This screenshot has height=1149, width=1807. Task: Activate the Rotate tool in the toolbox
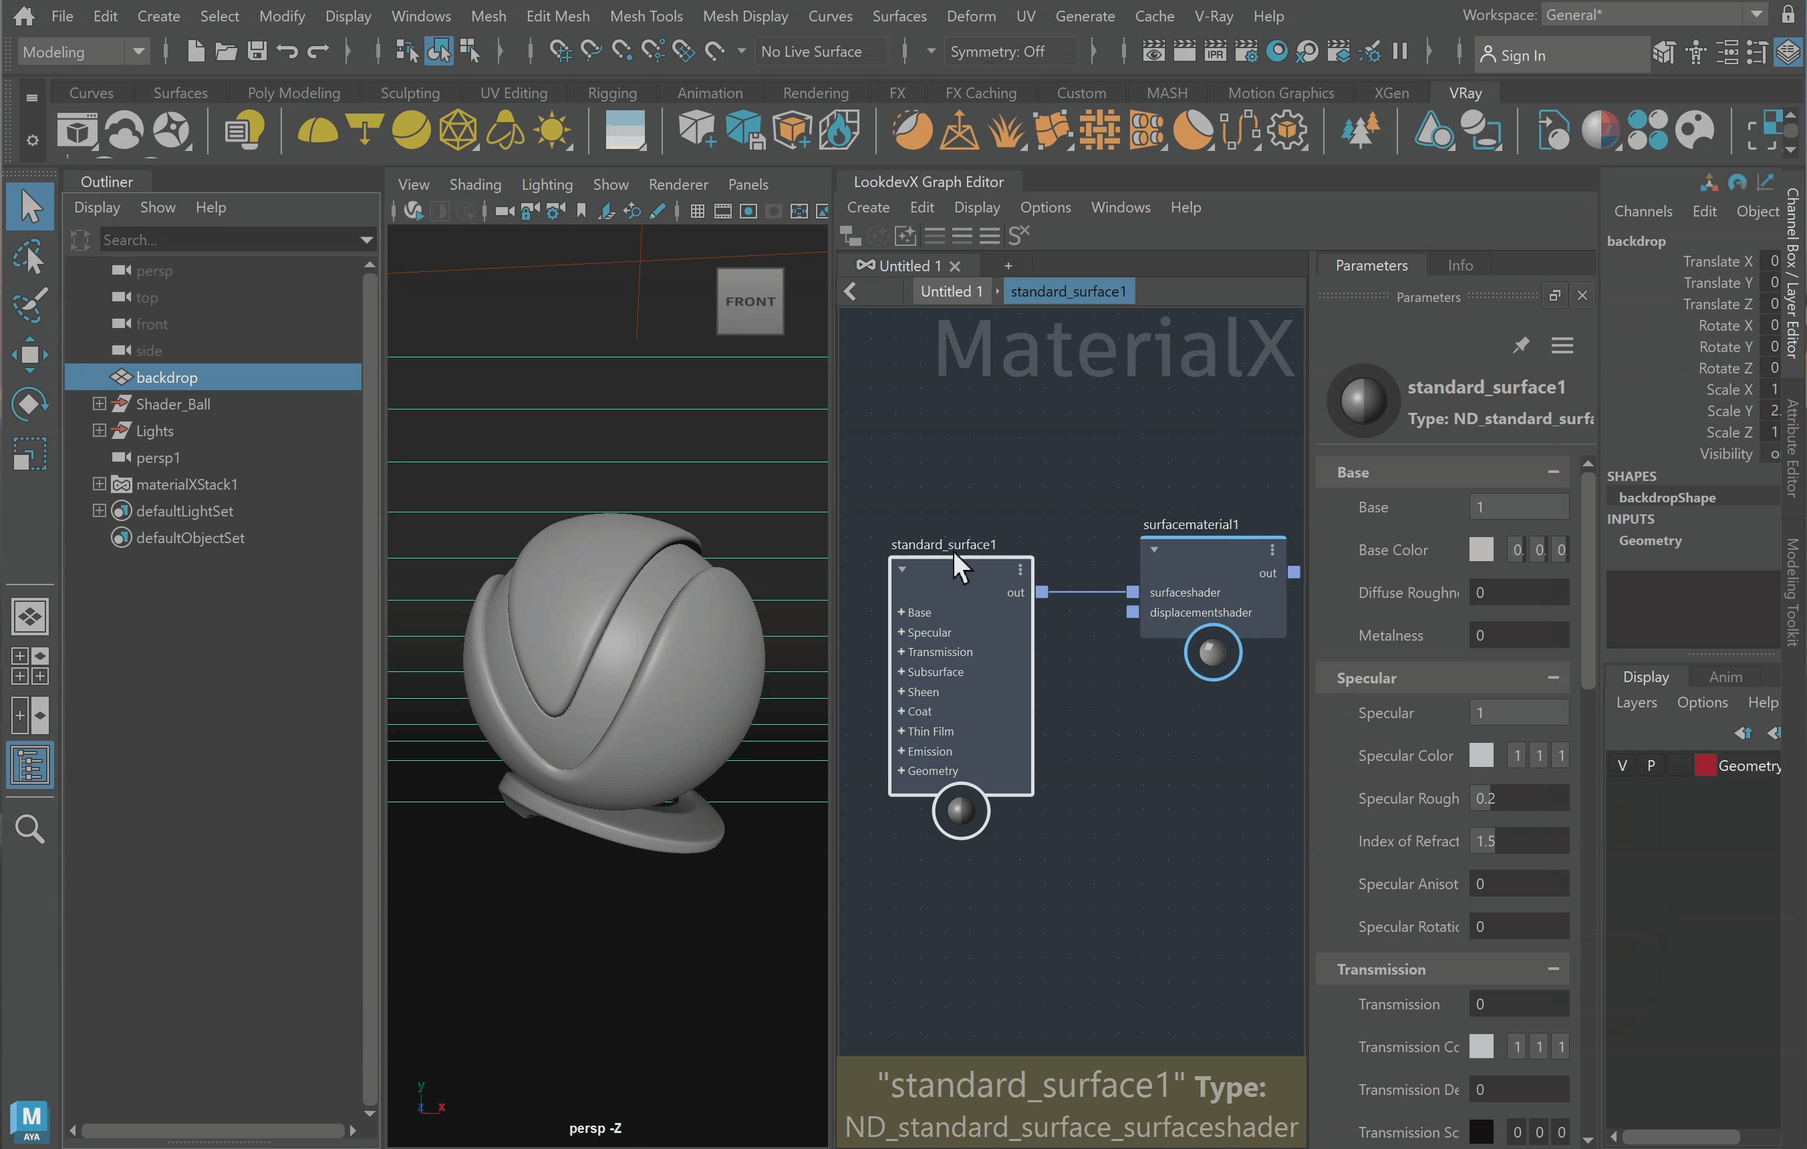tap(29, 403)
